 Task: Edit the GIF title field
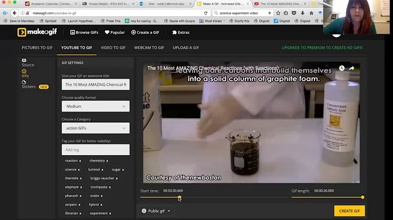96,84
